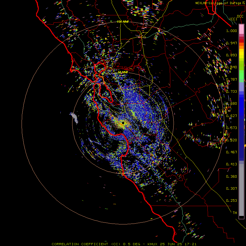Pick the bright green color bar swatch
This screenshot has width=246, height=246.
pyautogui.click(x=241, y=75)
